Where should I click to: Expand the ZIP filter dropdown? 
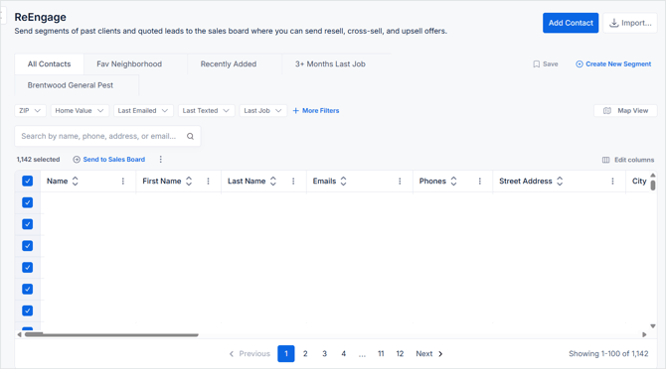[x=30, y=110]
